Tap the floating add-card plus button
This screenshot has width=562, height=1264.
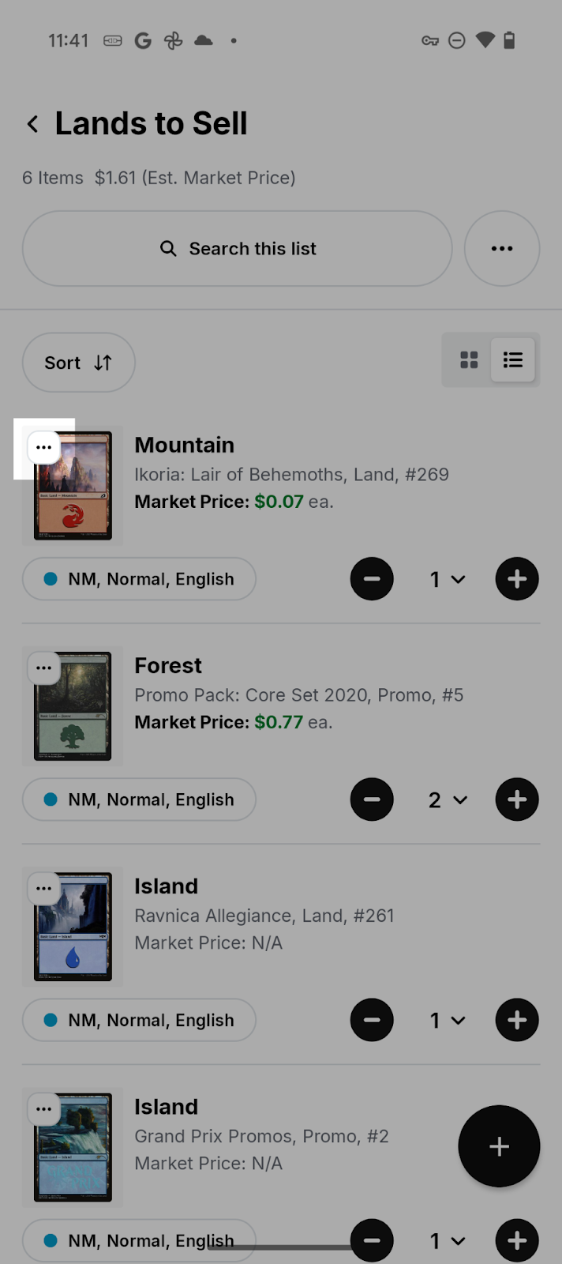coord(499,1146)
